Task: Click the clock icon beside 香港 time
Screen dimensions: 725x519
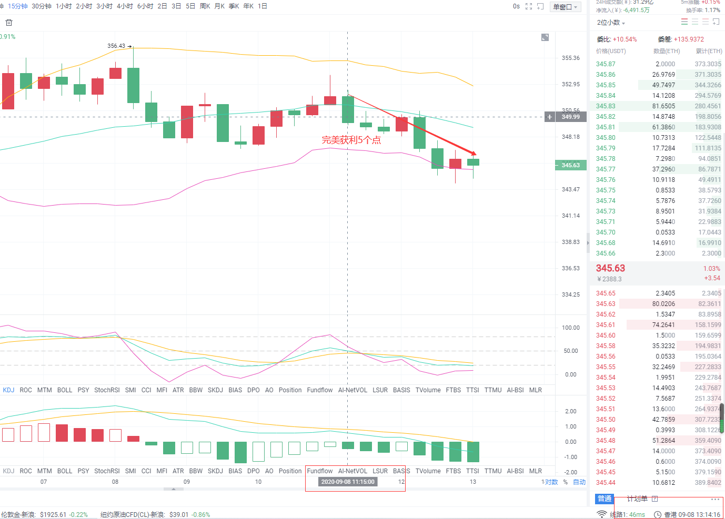Action: [658, 515]
